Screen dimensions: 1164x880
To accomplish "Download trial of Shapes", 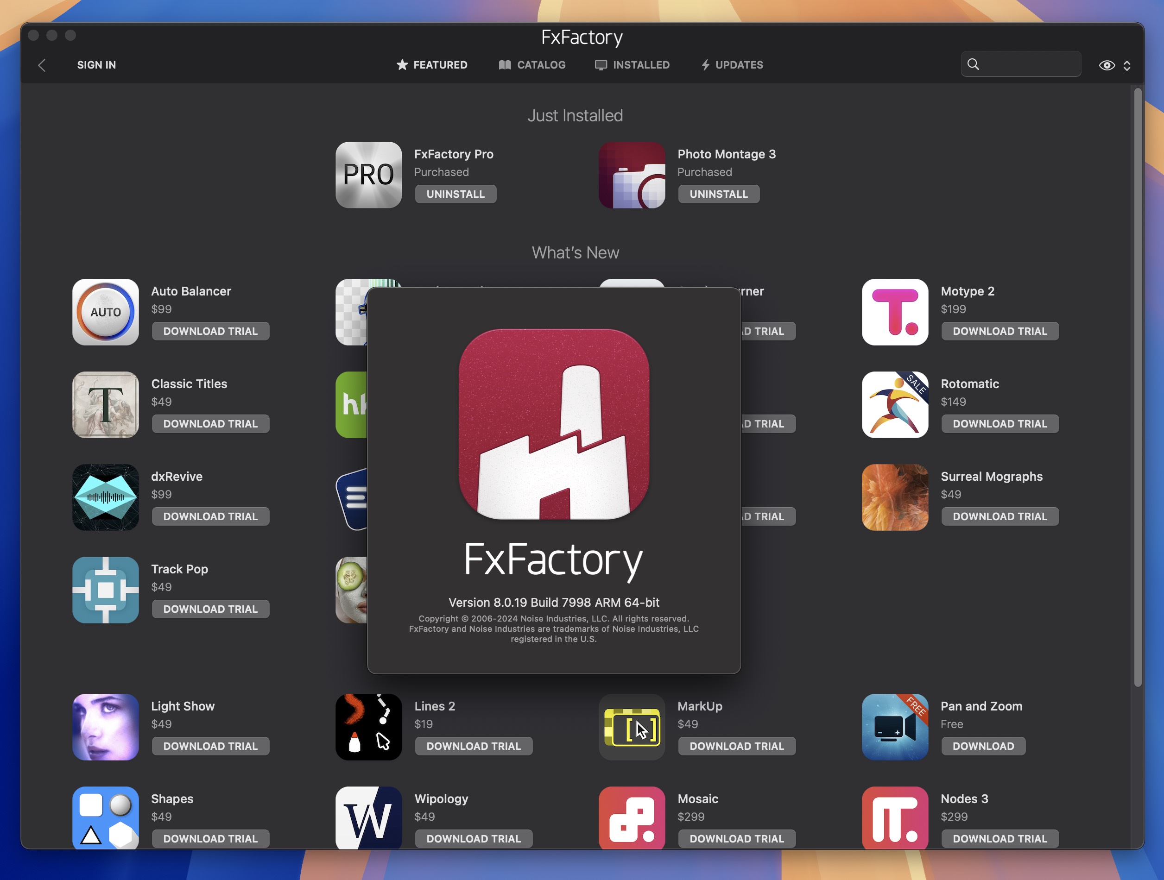I will coord(210,839).
